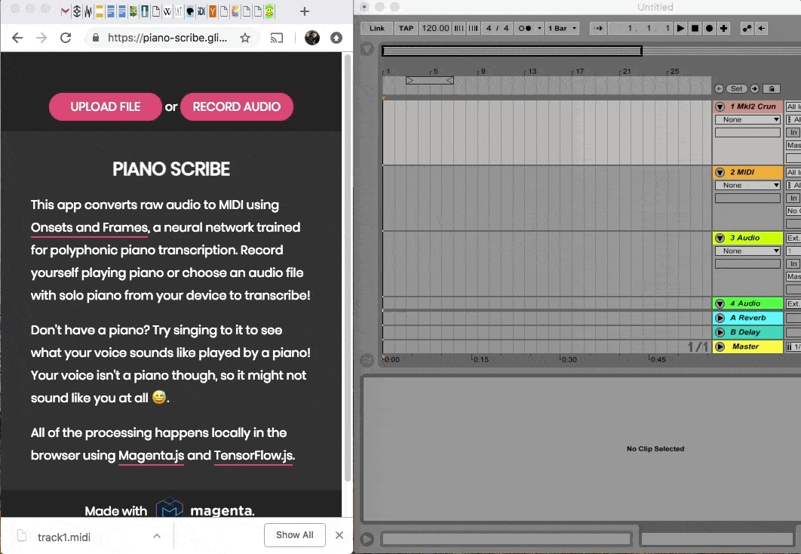Click the arrangement overview bar
The image size is (801, 554).
[511, 51]
